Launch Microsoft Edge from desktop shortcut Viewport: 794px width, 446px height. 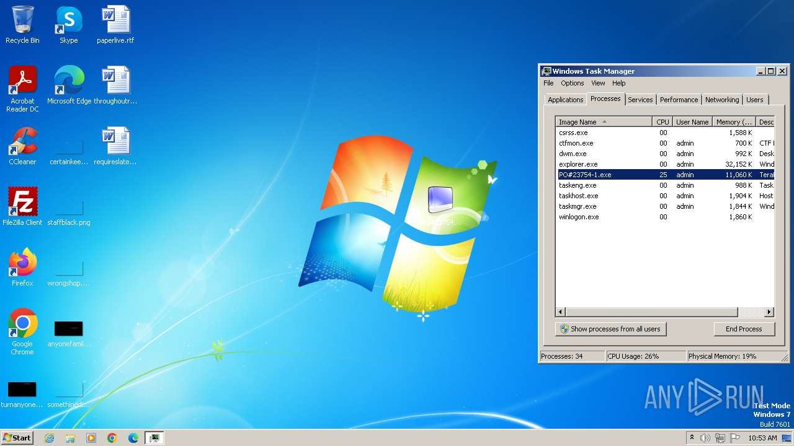[x=69, y=85]
